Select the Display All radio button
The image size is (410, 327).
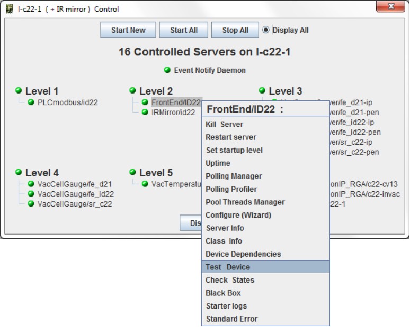(x=266, y=30)
